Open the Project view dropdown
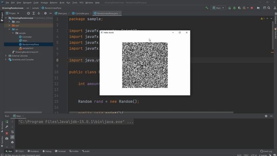This screenshot has width=277, height=156. coord(13,13)
